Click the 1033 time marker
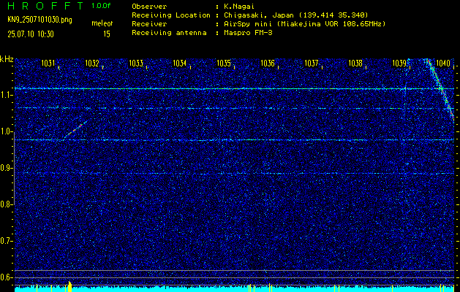Image resolution: width=460 pixels, height=292 pixels. point(136,64)
